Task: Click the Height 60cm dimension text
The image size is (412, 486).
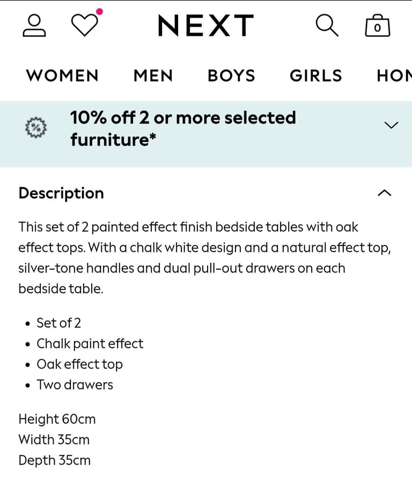Action: (57, 419)
